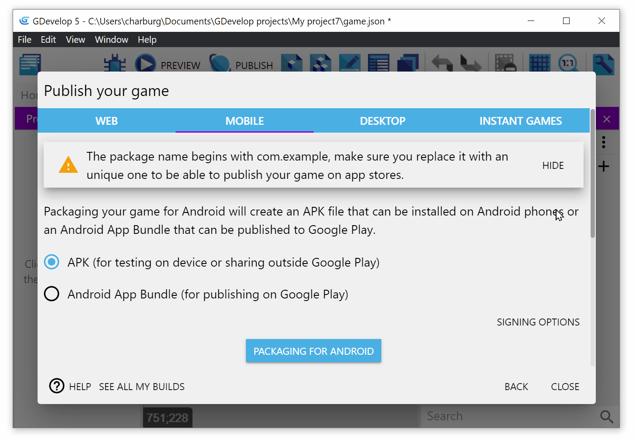Open the debugger bug icon

114,64
